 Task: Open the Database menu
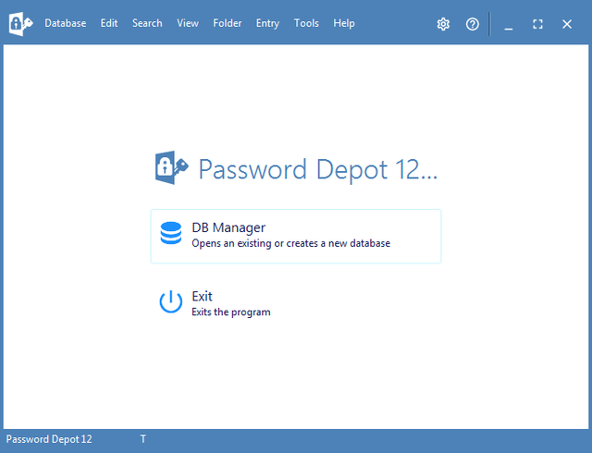(x=65, y=23)
